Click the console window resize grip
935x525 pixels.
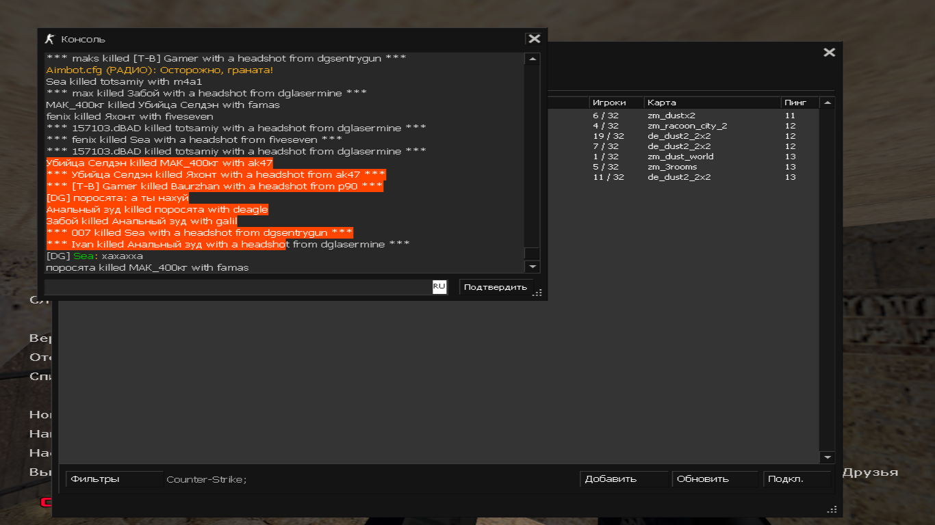[538, 293]
